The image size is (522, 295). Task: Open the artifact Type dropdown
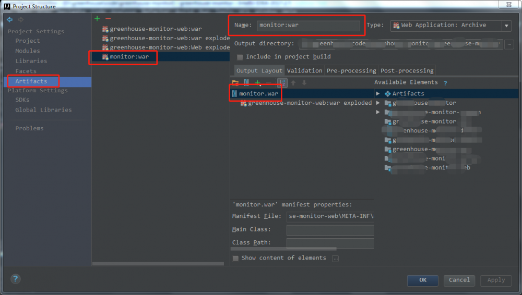click(x=506, y=26)
